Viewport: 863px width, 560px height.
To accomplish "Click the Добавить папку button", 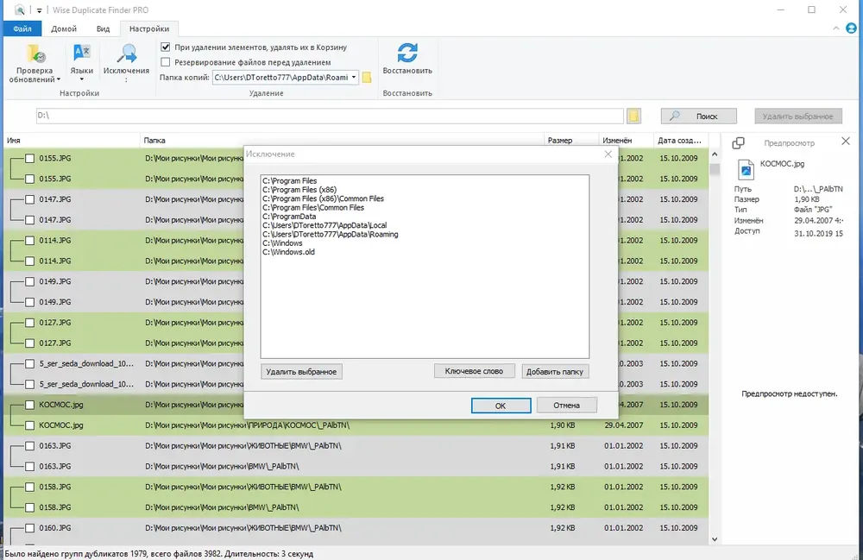I will coord(555,371).
